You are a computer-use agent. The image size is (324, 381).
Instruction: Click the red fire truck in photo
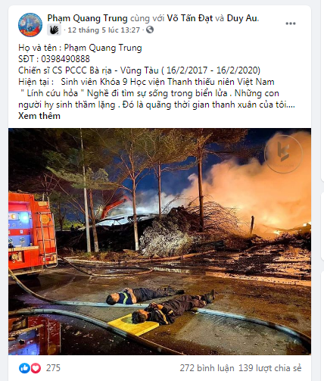point(33,233)
